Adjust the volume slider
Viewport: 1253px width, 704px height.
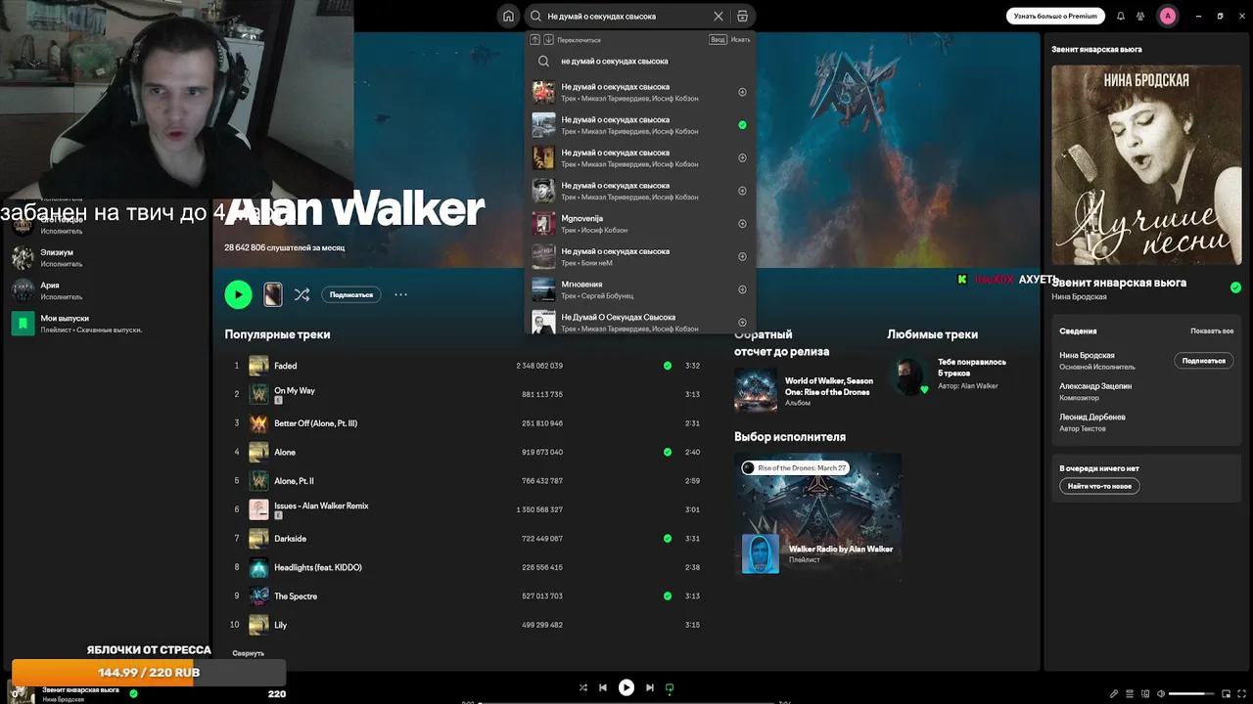click(x=1190, y=694)
